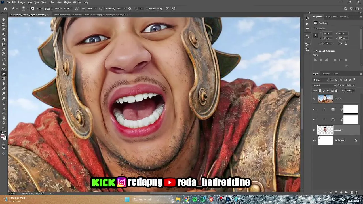Viewport: 363px width, 204px height.
Task: Open the brush settings panel icon
Action: [32, 9]
